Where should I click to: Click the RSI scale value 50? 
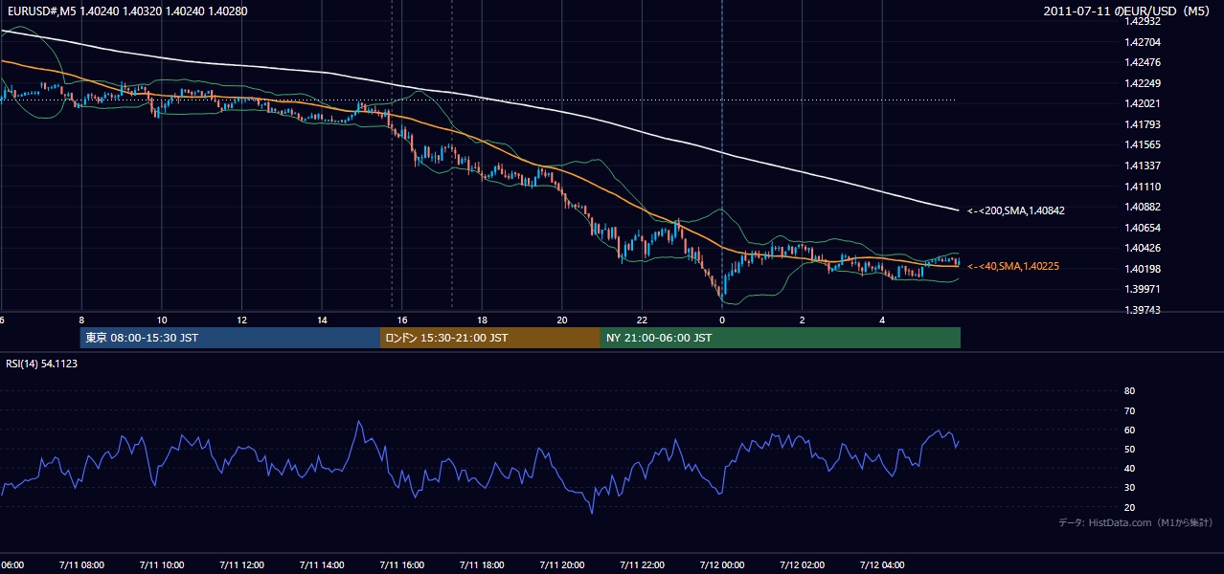tap(1129, 449)
